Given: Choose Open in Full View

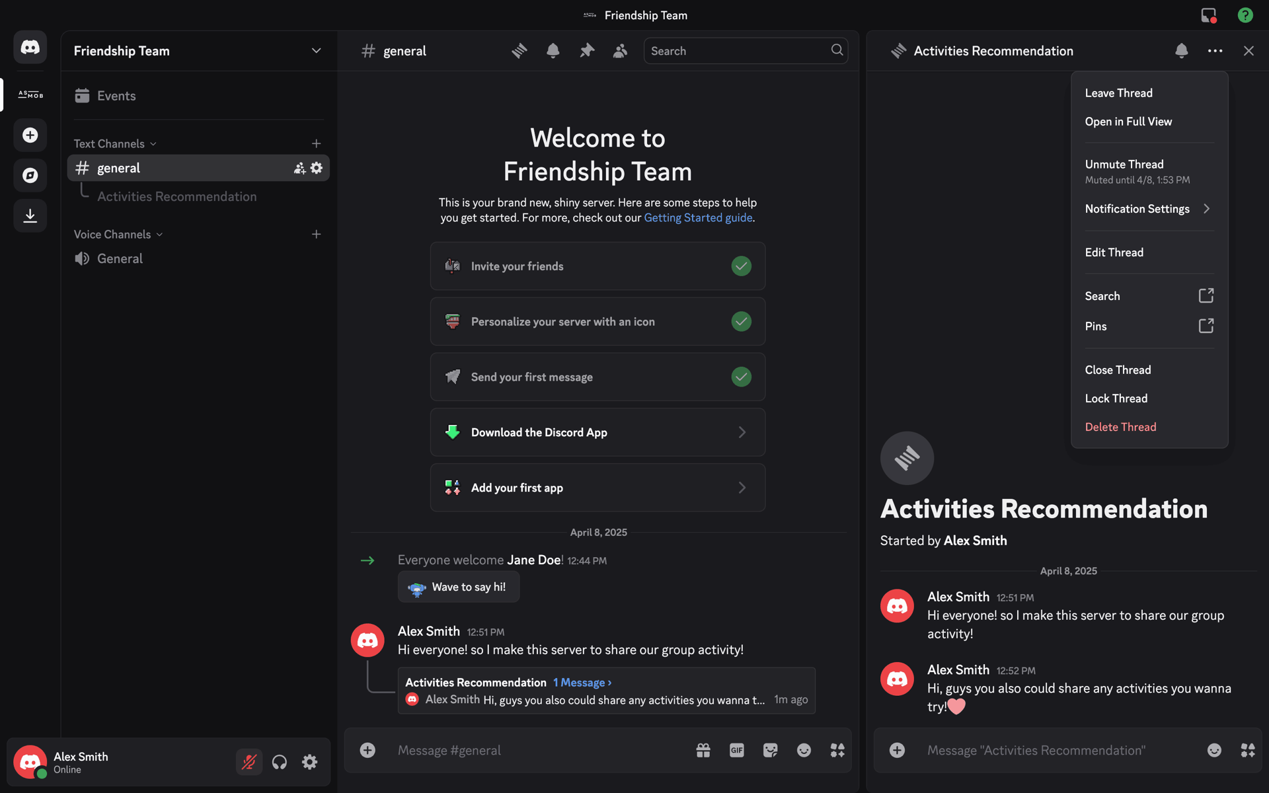Looking at the screenshot, I should (1149, 122).
